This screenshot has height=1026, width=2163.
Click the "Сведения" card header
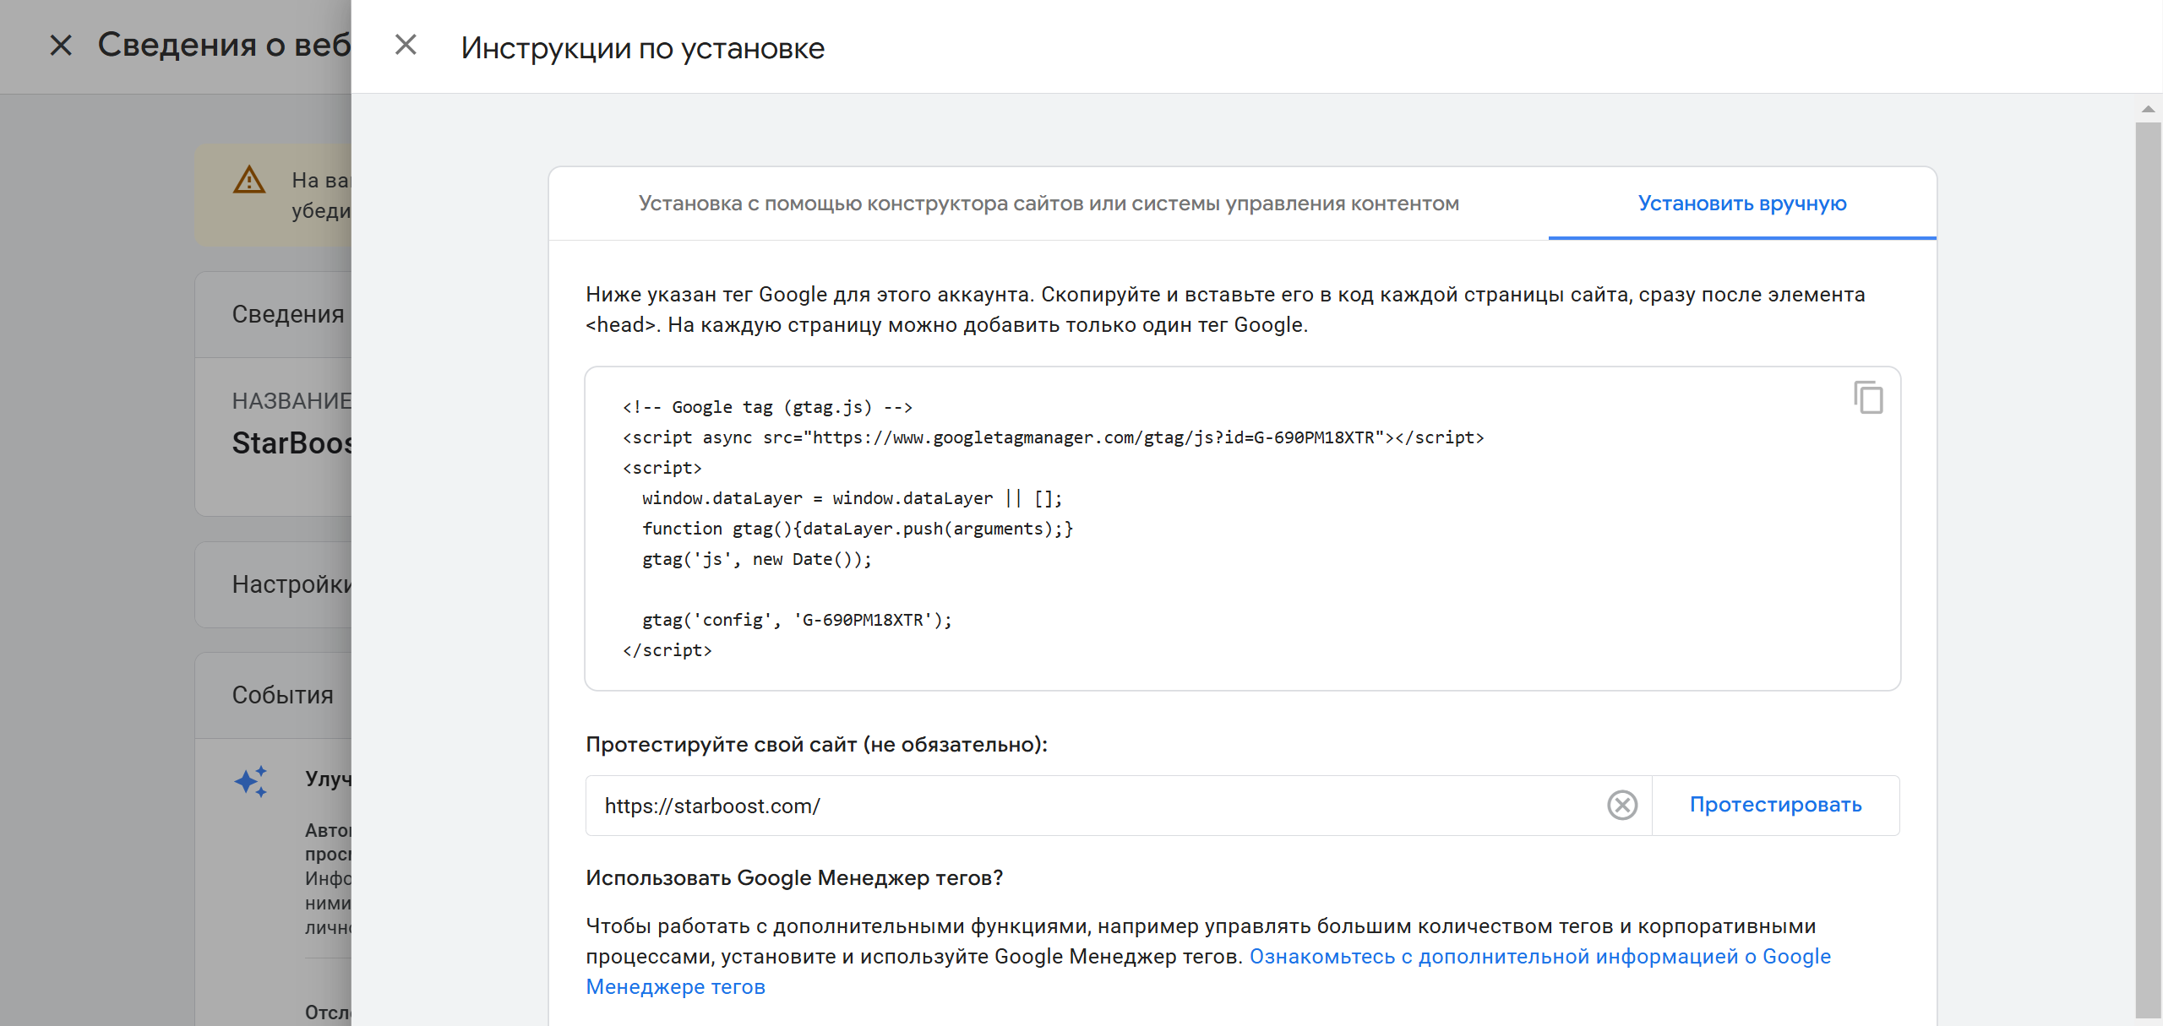point(288,314)
